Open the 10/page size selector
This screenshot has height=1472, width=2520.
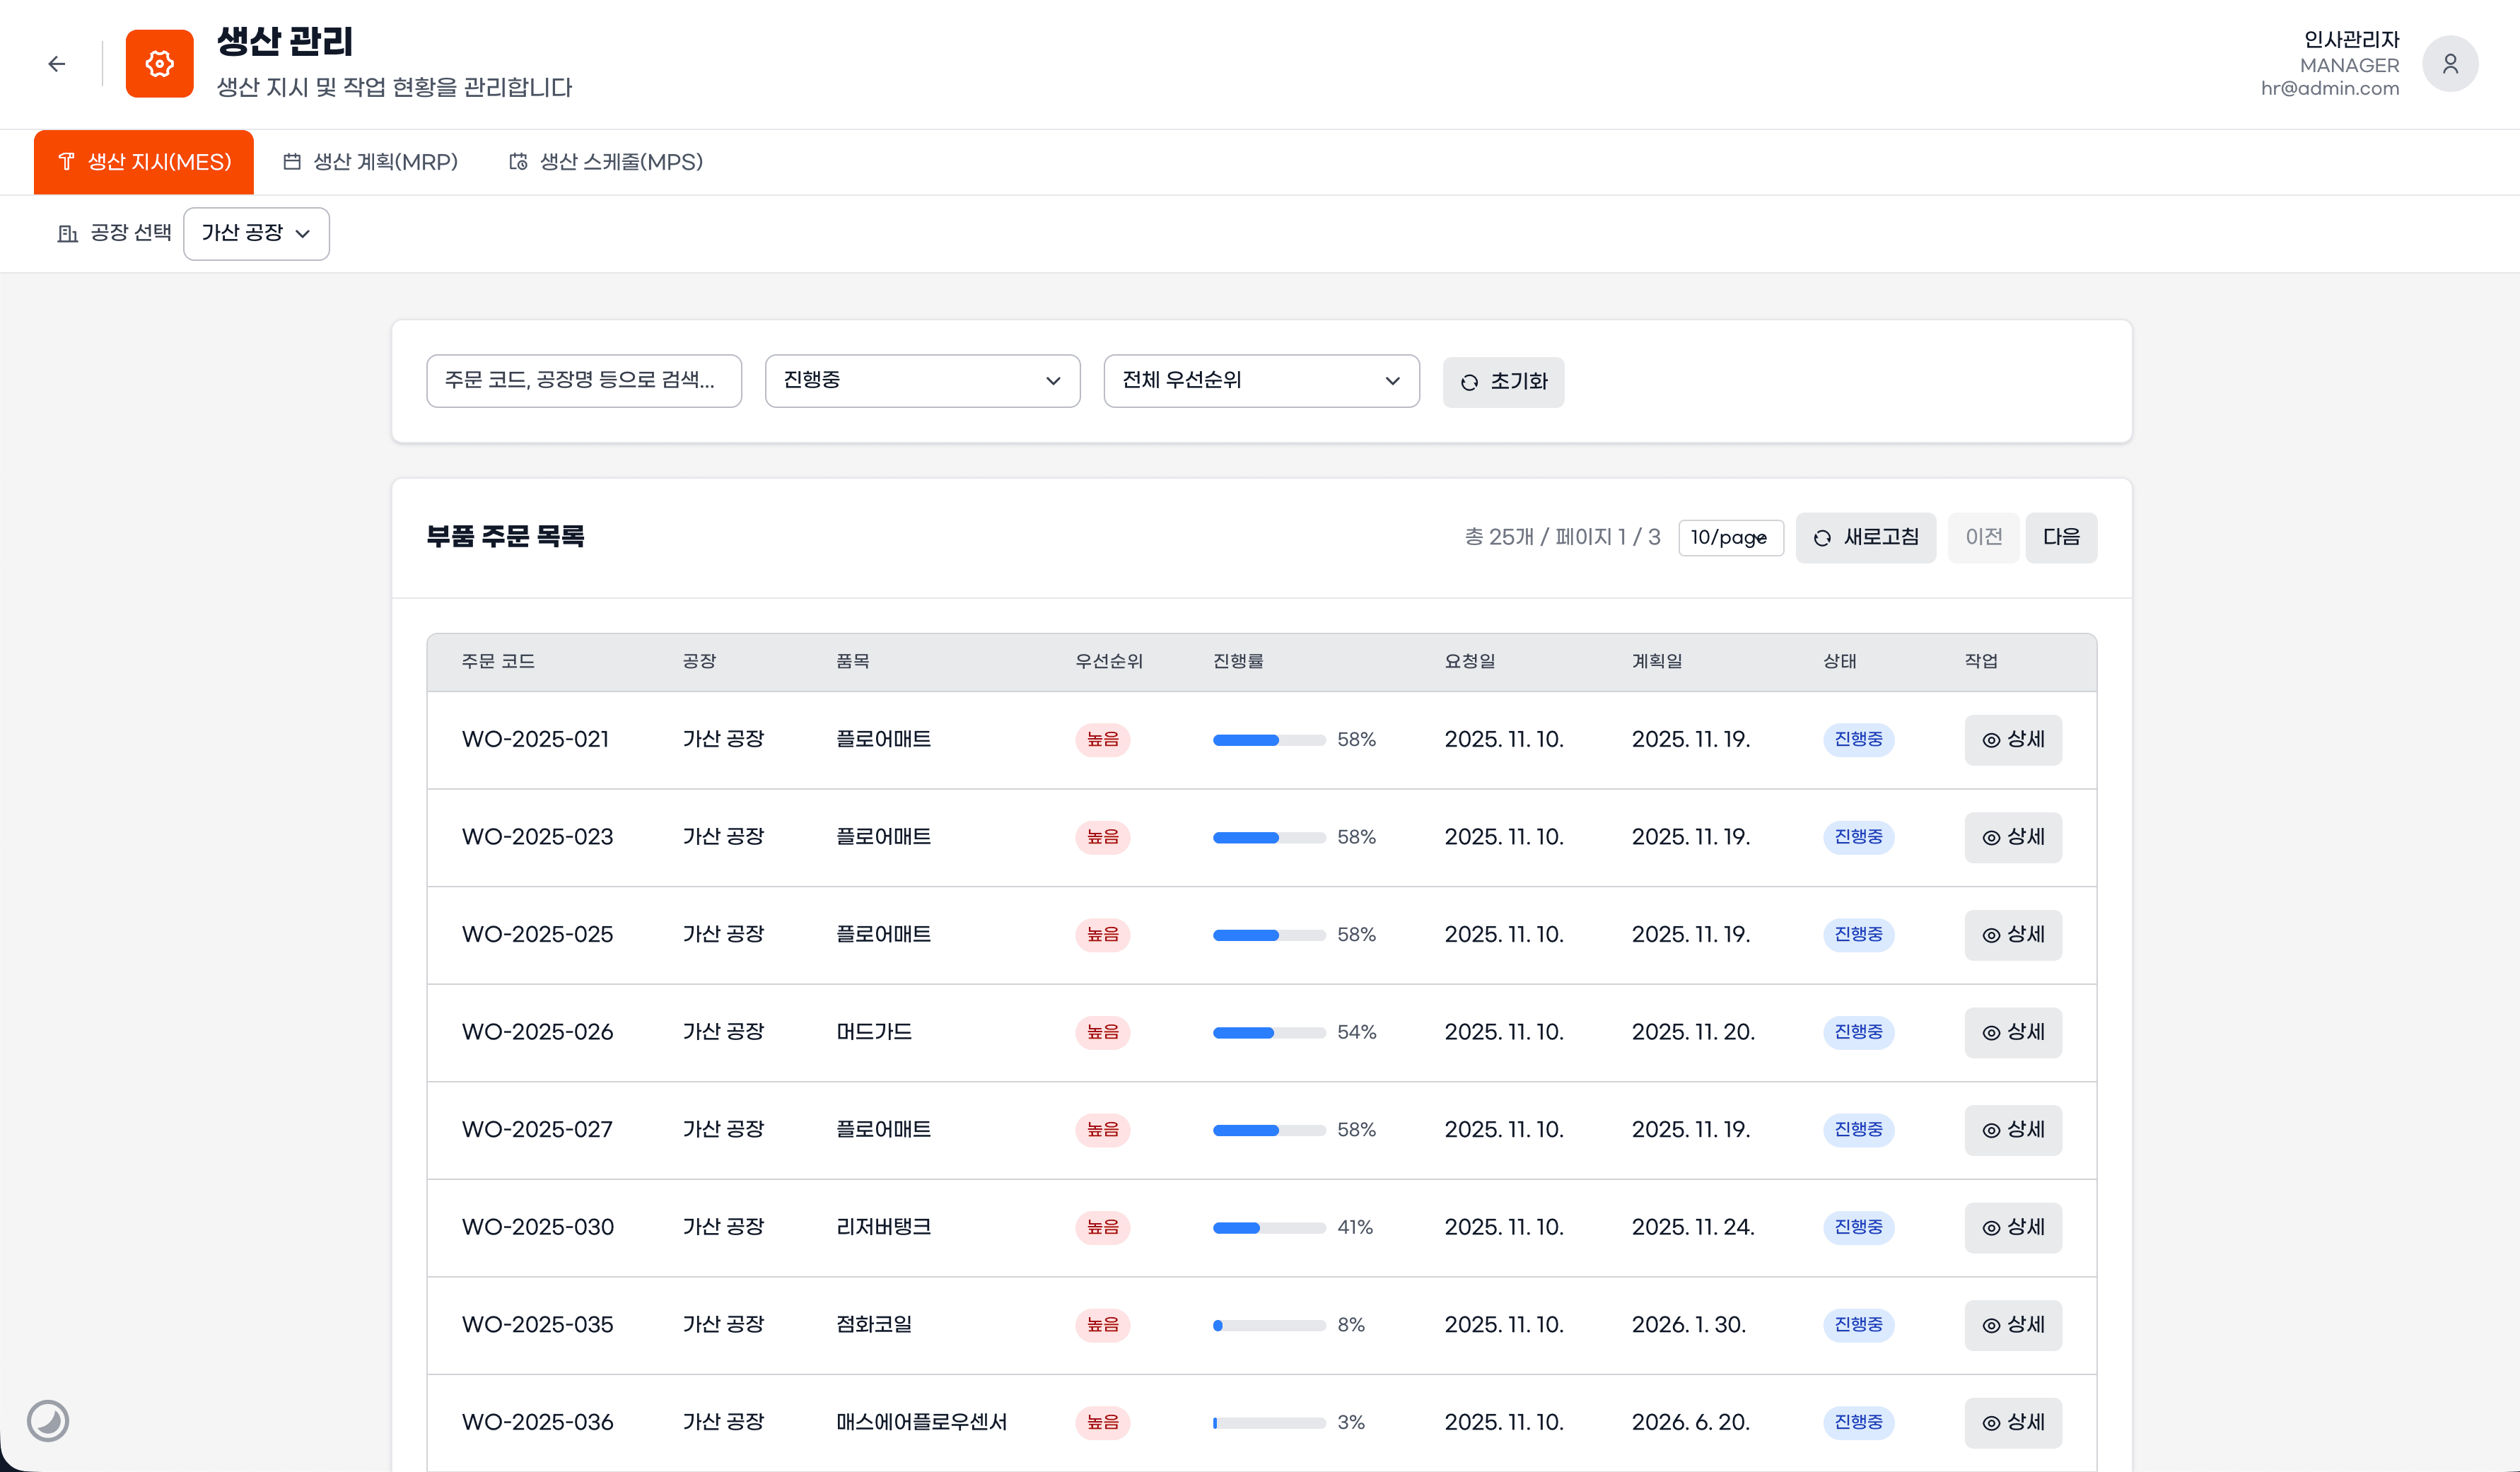[x=1729, y=538]
